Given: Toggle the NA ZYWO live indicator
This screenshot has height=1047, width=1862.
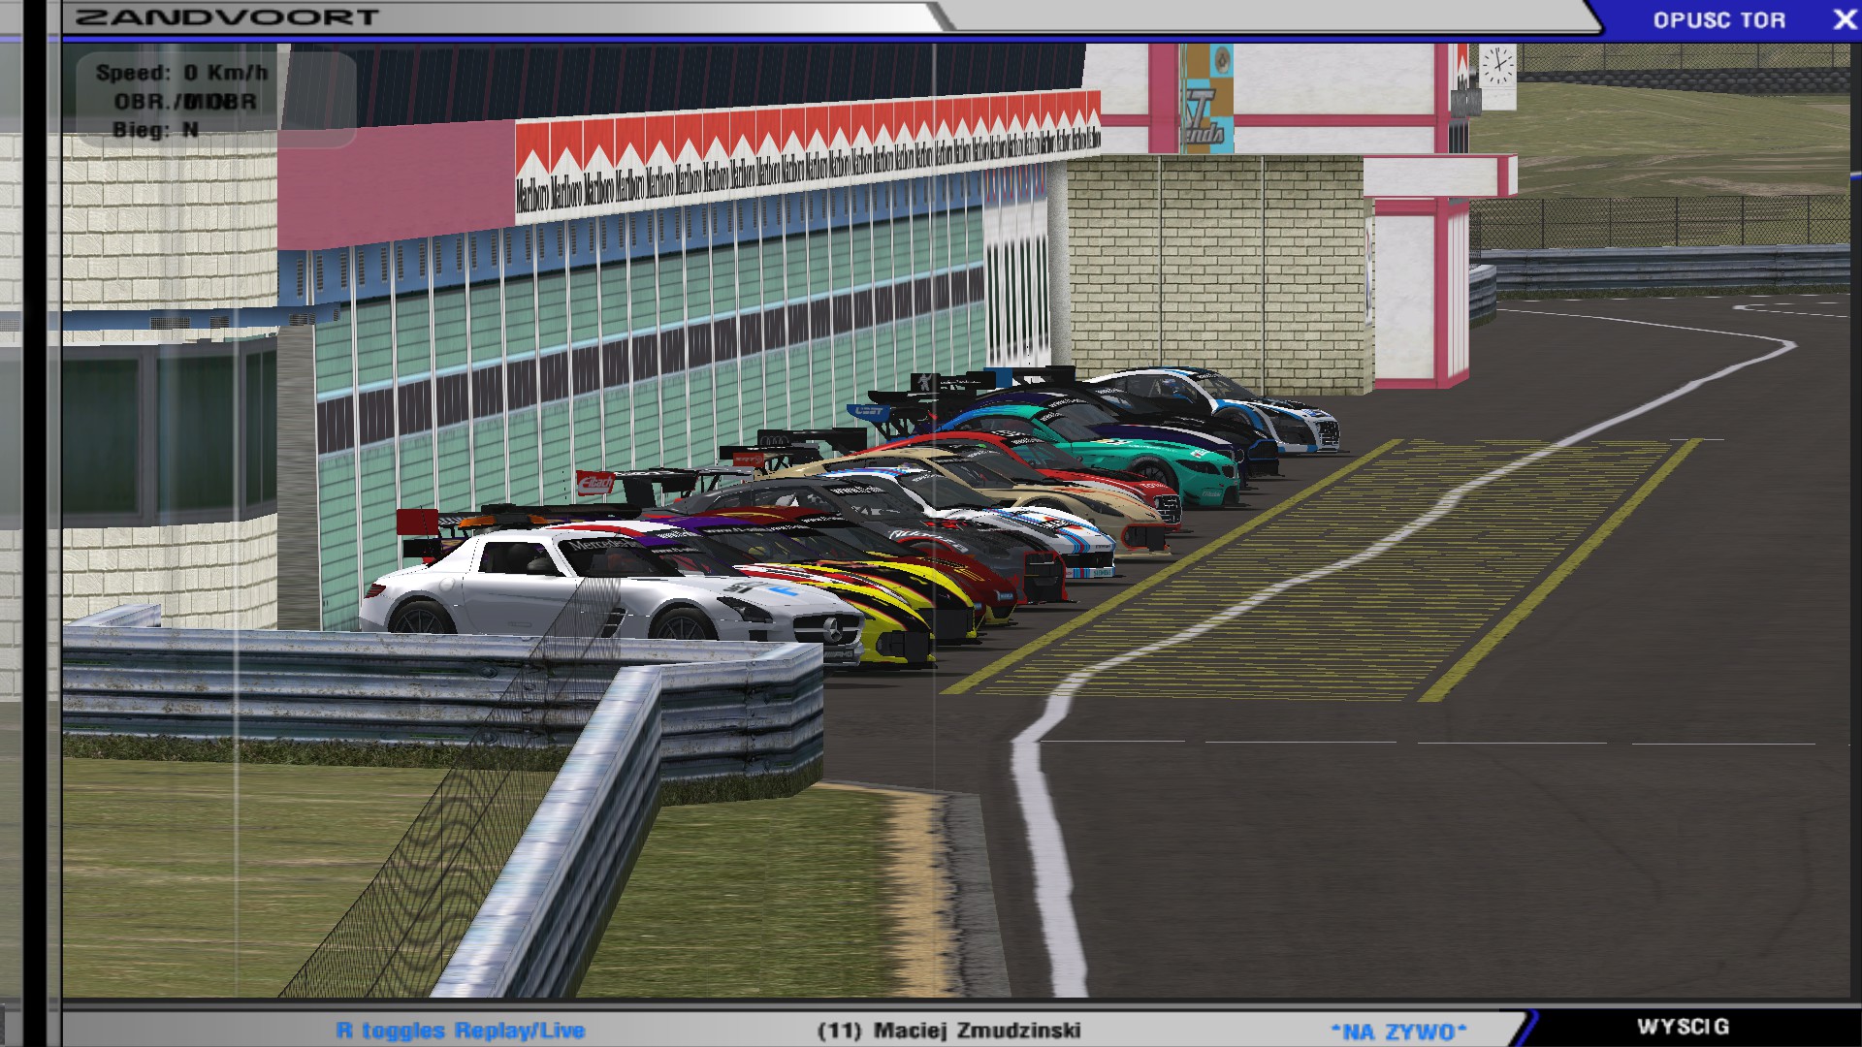Looking at the screenshot, I should pos(1397,1031).
